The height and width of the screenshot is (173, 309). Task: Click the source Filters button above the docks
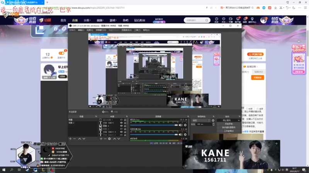pyautogui.click(x=114, y=112)
